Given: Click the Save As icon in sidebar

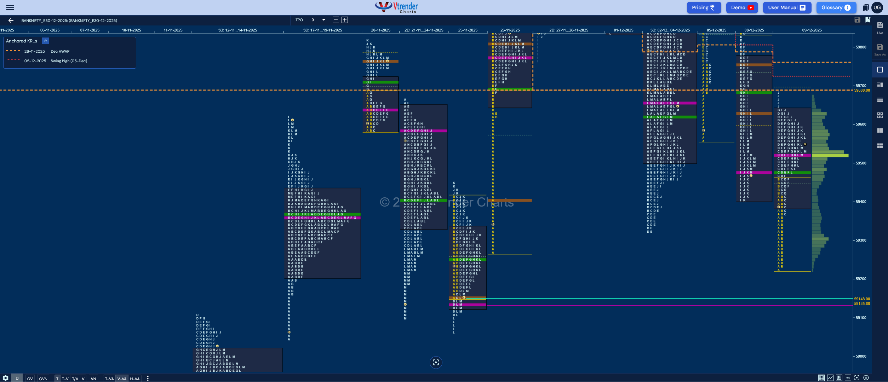Looking at the screenshot, I should [x=880, y=50].
